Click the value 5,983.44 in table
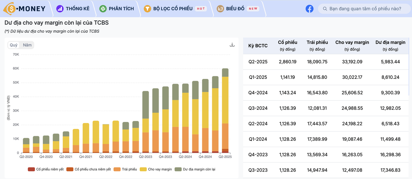Screen dimensions: 412x179 390,61
